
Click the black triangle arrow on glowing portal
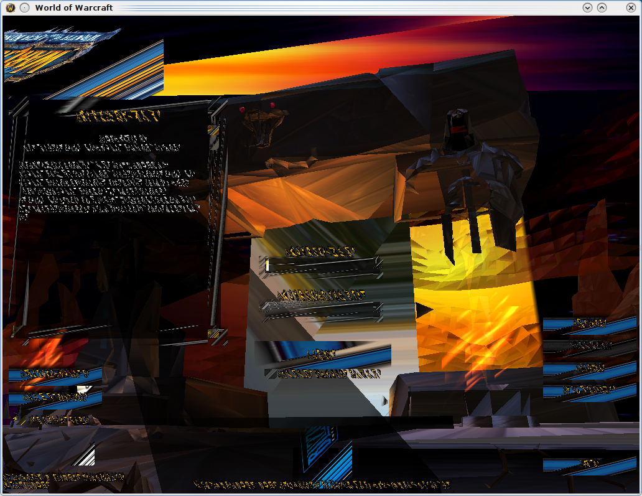(424, 309)
